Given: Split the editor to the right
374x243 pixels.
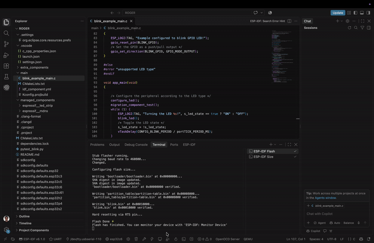Looking at the screenshot, I should pyautogui.click(x=289, y=21).
